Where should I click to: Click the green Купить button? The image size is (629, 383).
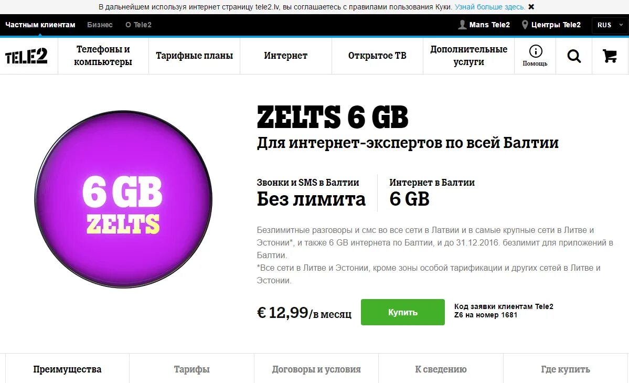[403, 312]
